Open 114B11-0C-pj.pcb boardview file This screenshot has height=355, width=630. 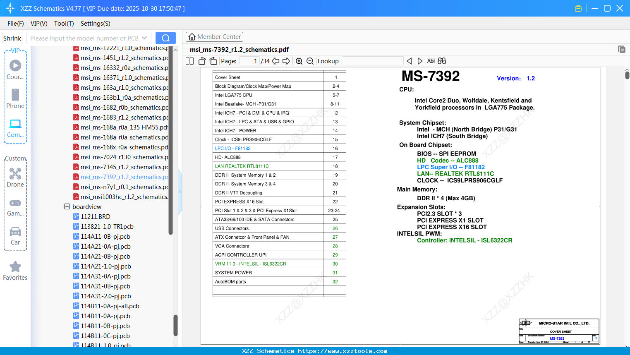pos(105,336)
